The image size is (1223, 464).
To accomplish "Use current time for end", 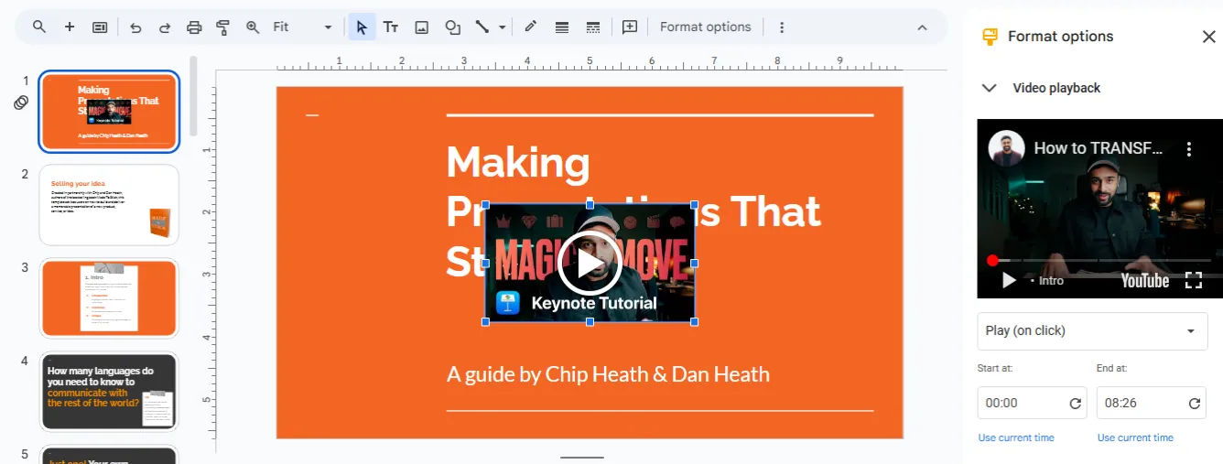I will coord(1135,437).
